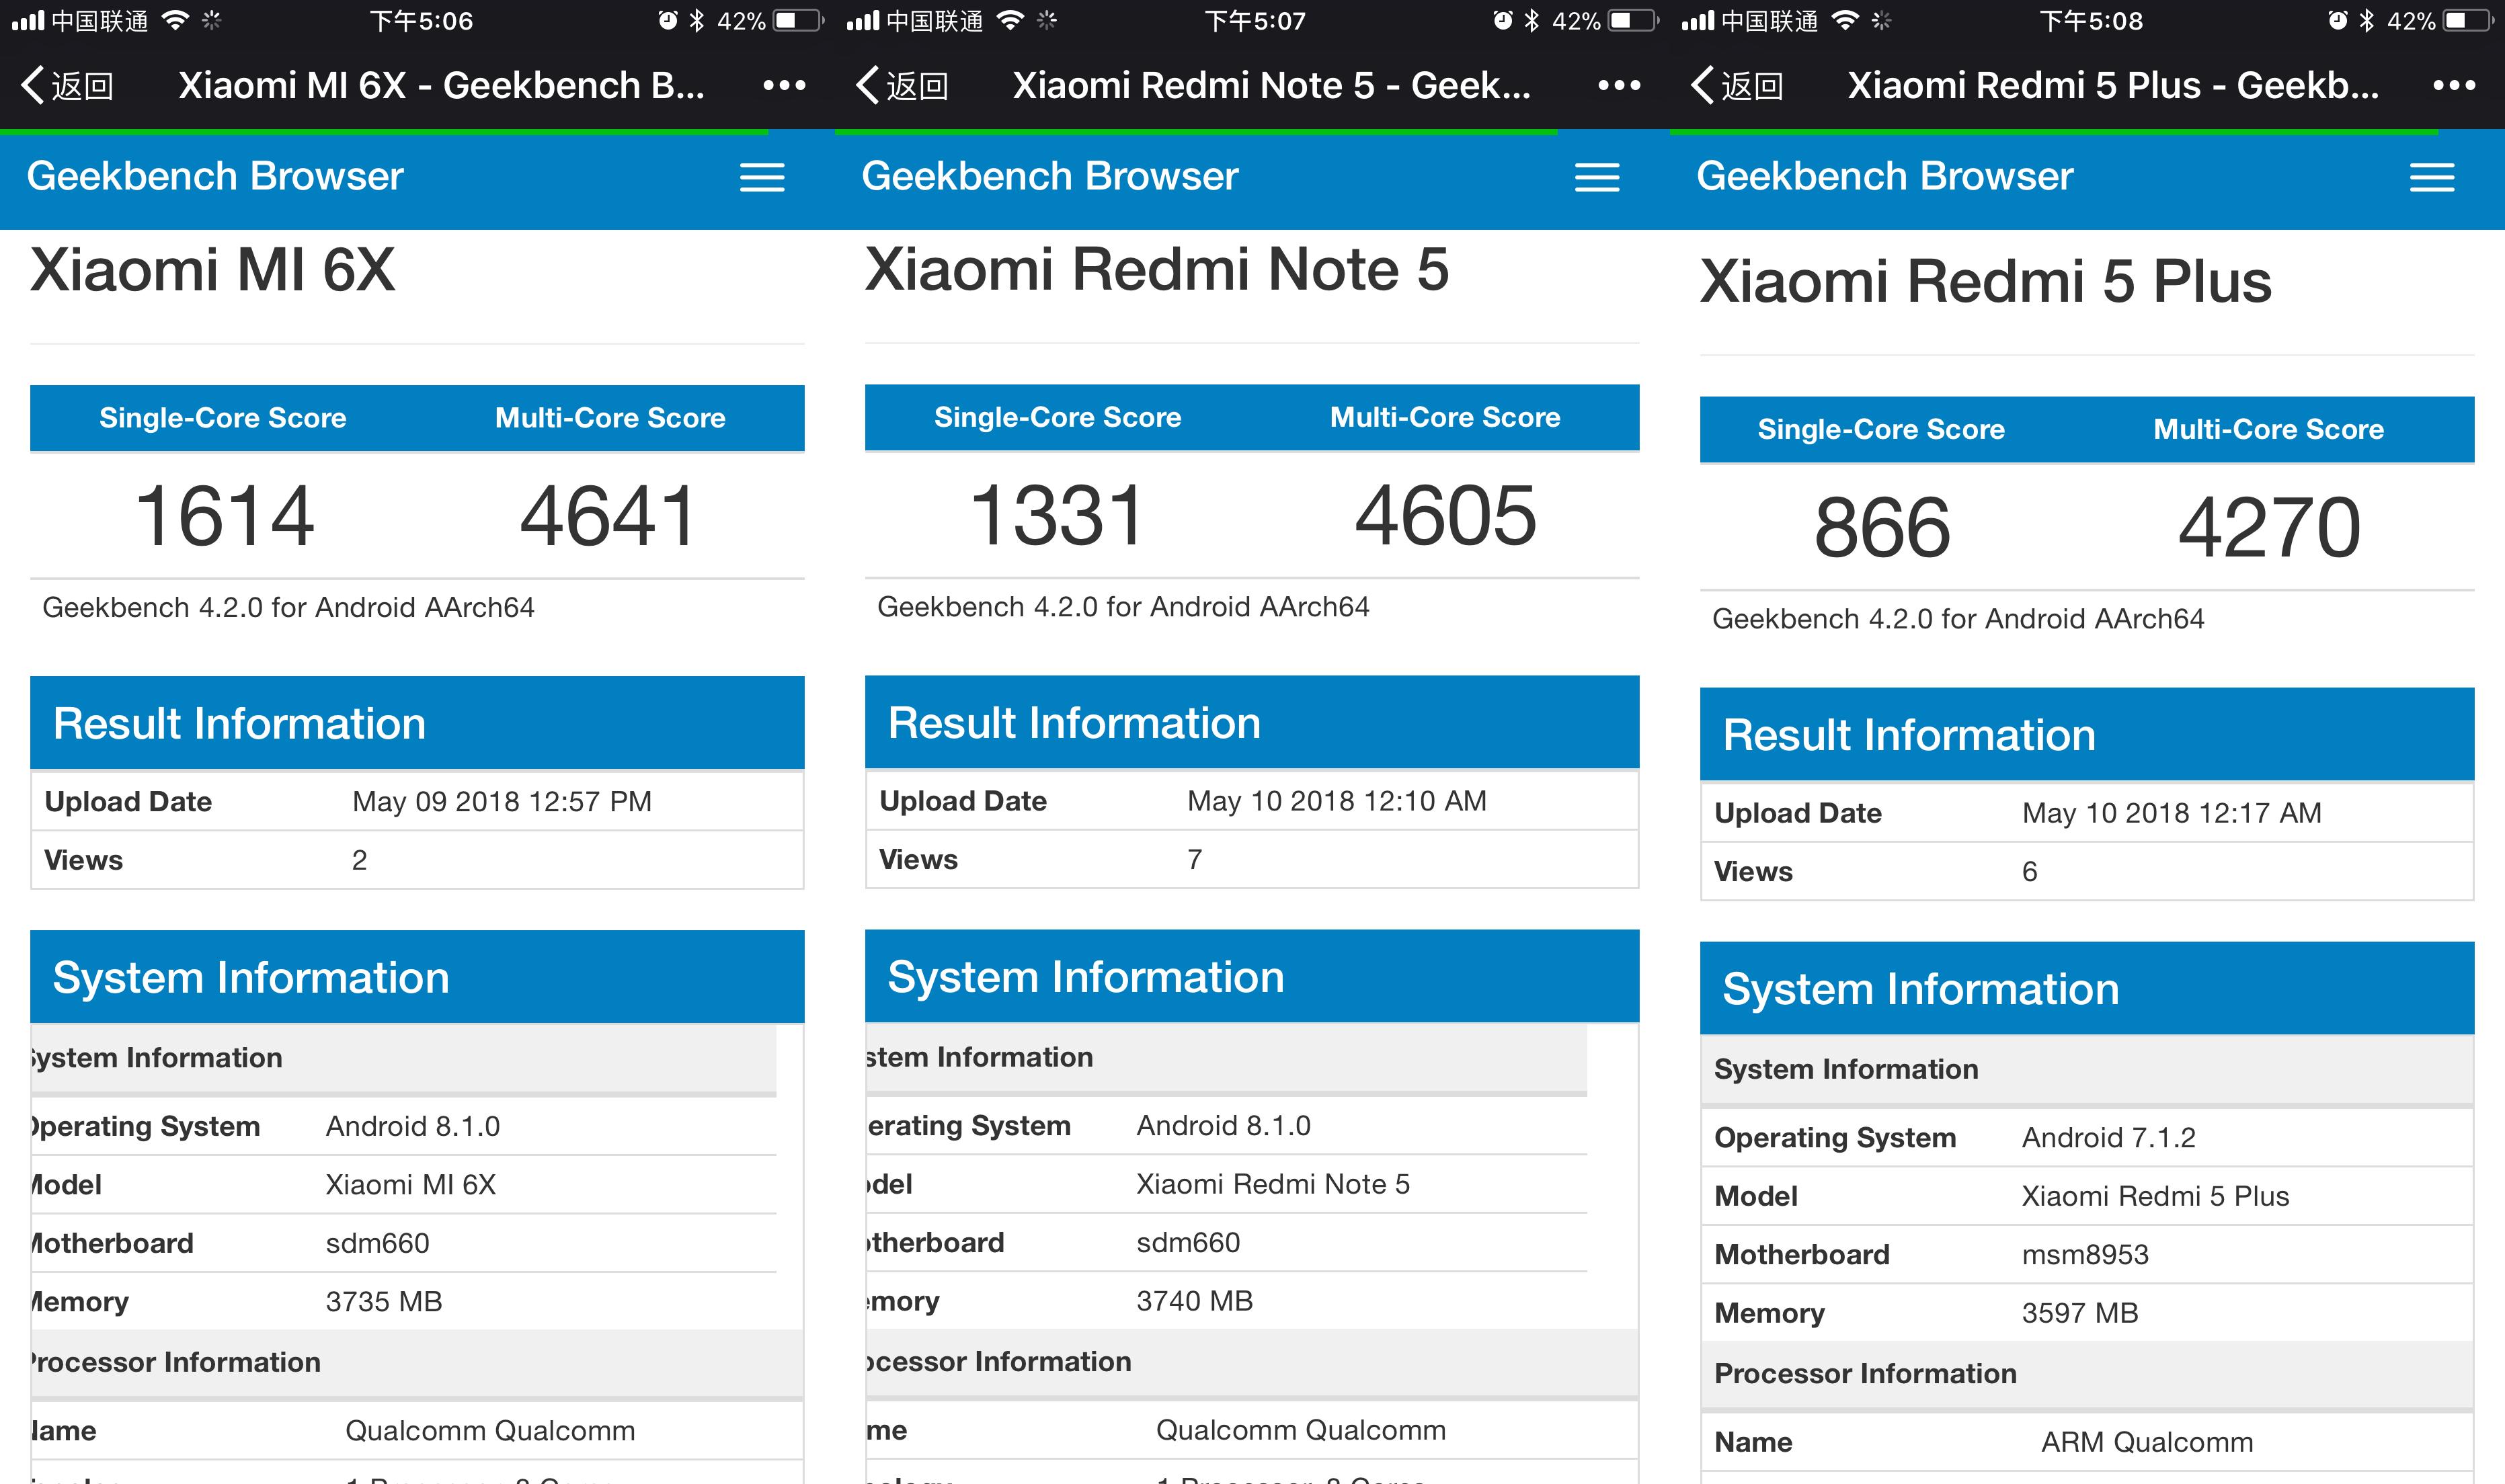
Task: Click single-core score 866
Action: point(1882,527)
